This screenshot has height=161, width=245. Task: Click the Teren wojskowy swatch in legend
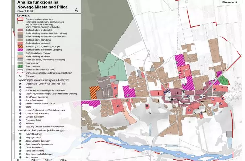(x=20, y=63)
